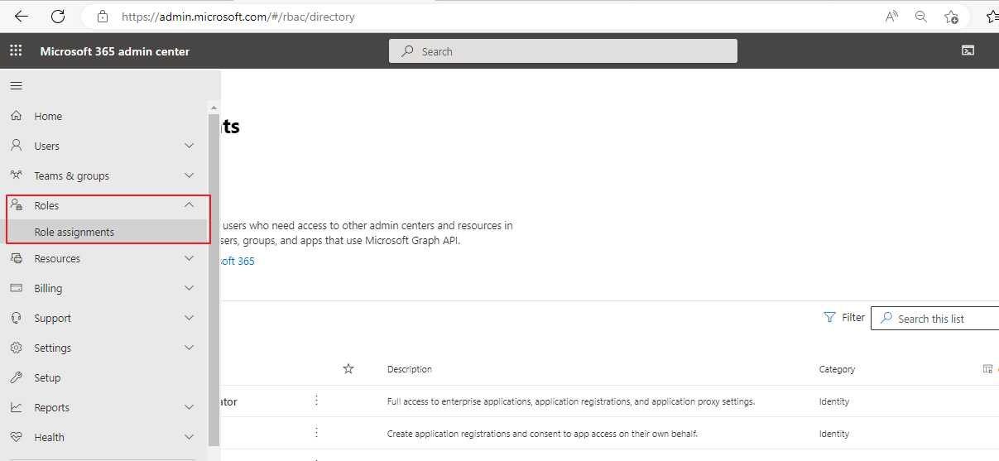Expand the Health chevron
This screenshot has width=999, height=461.
click(189, 437)
